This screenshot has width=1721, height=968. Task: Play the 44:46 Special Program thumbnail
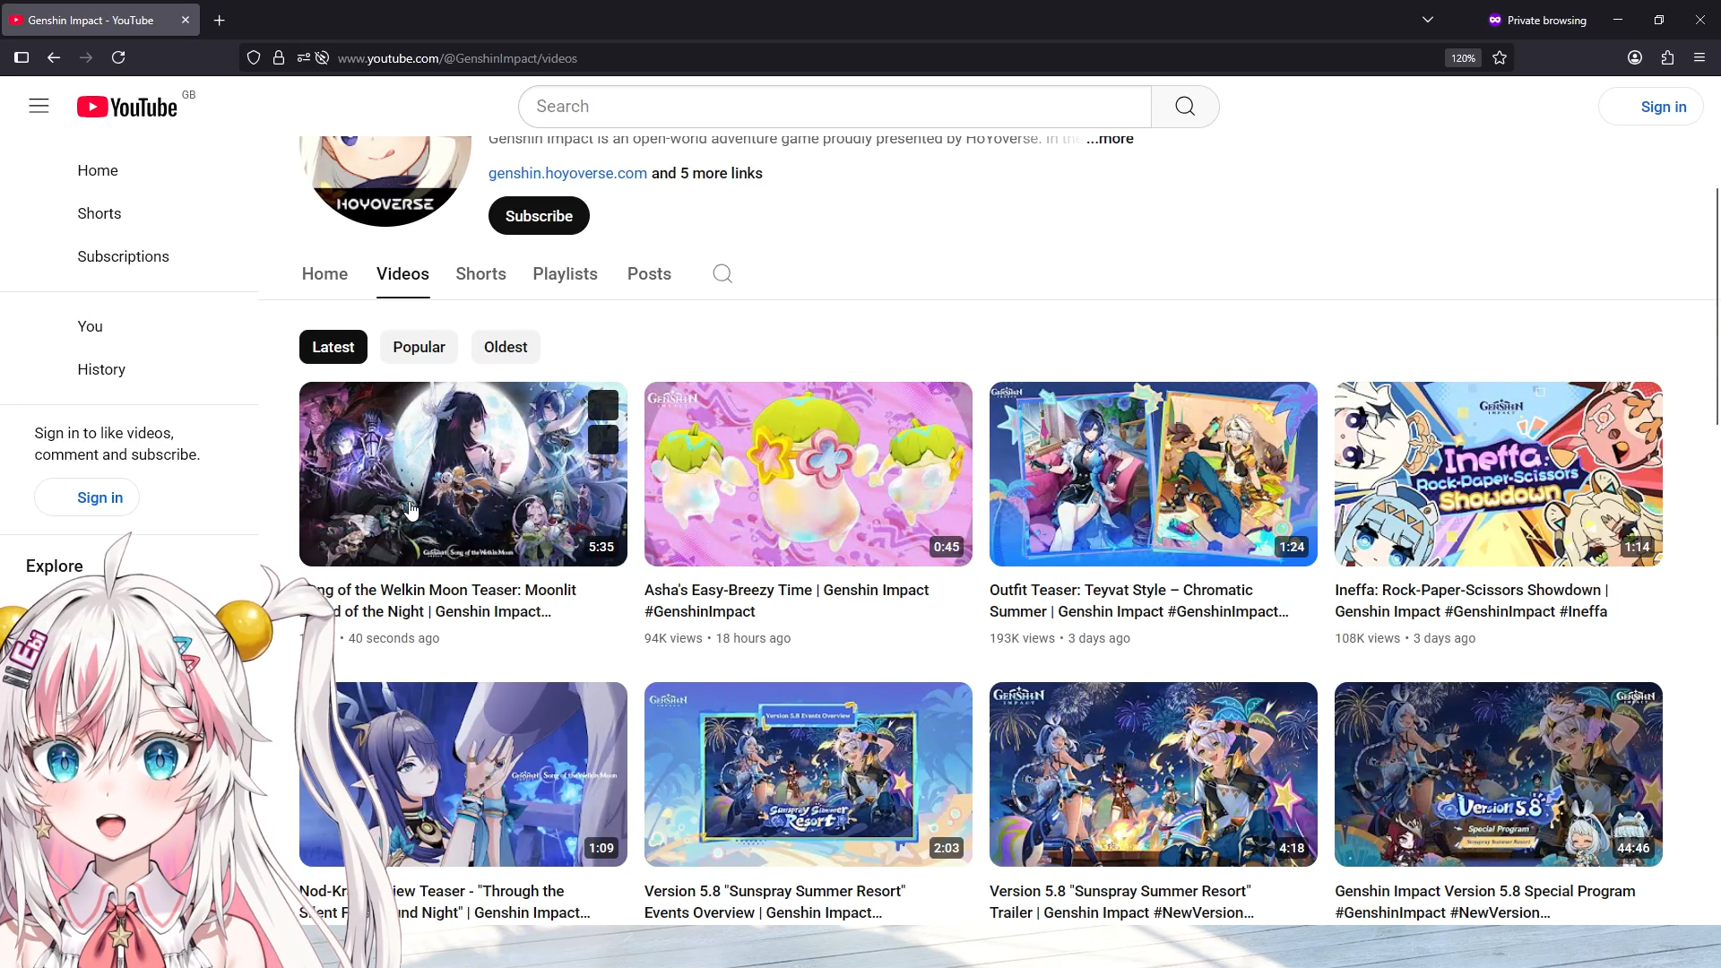click(1499, 774)
